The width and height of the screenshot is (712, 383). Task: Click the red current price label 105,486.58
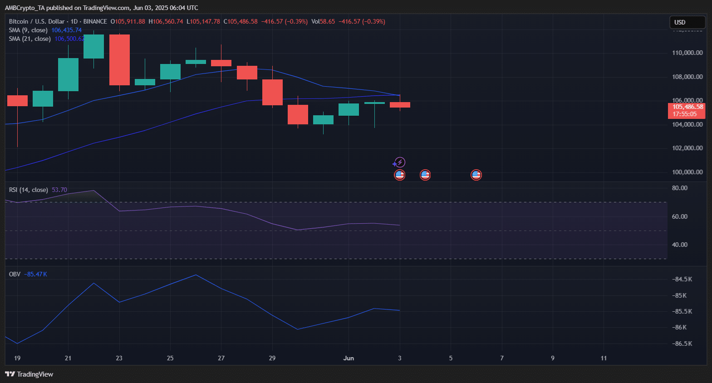pos(687,111)
